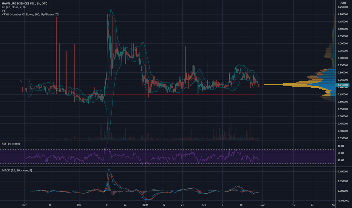
Task: Click the 14 date label on time axis
Action: coord(107,205)
